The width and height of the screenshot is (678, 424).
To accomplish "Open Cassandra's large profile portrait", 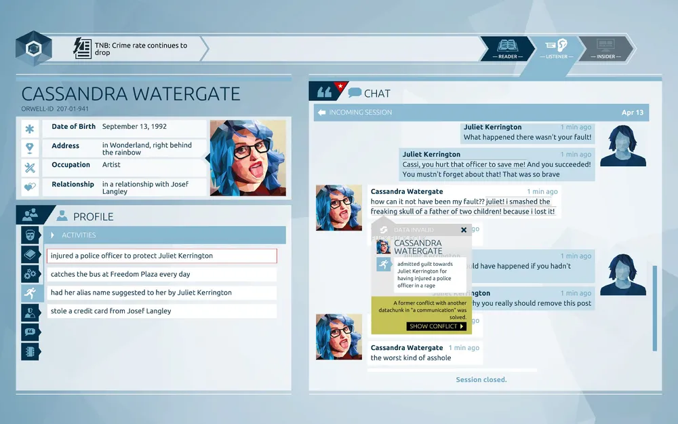I will (x=247, y=158).
